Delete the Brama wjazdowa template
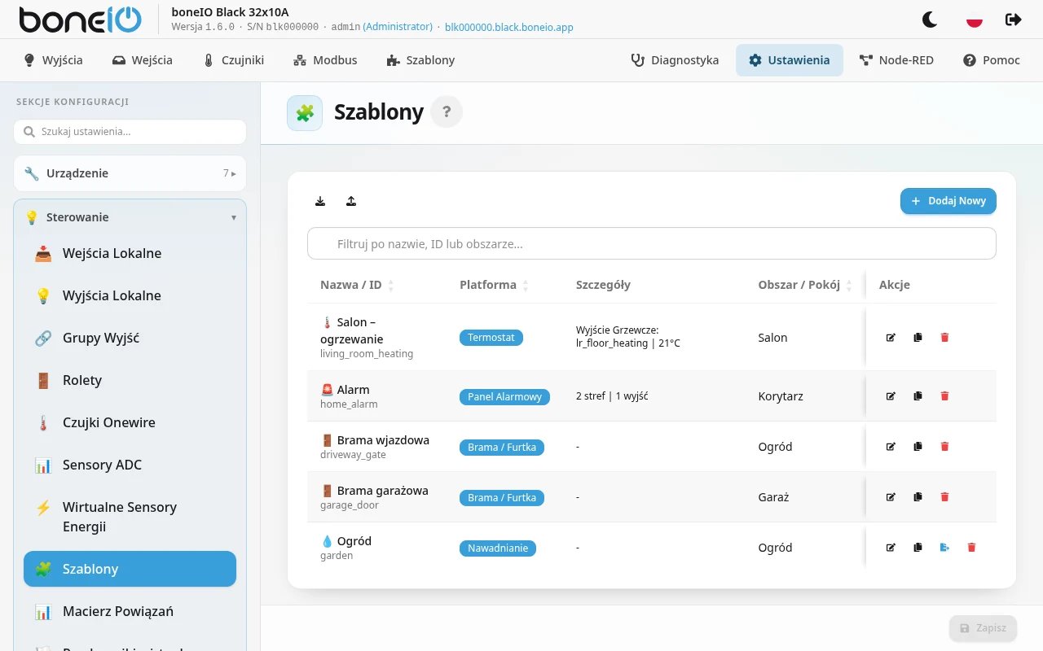1043x651 pixels. pyautogui.click(x=944, y=447)
